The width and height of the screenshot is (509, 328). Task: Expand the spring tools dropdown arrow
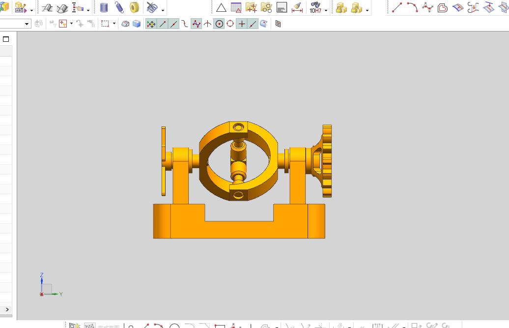pyautogui.click(x=163, y=10)
